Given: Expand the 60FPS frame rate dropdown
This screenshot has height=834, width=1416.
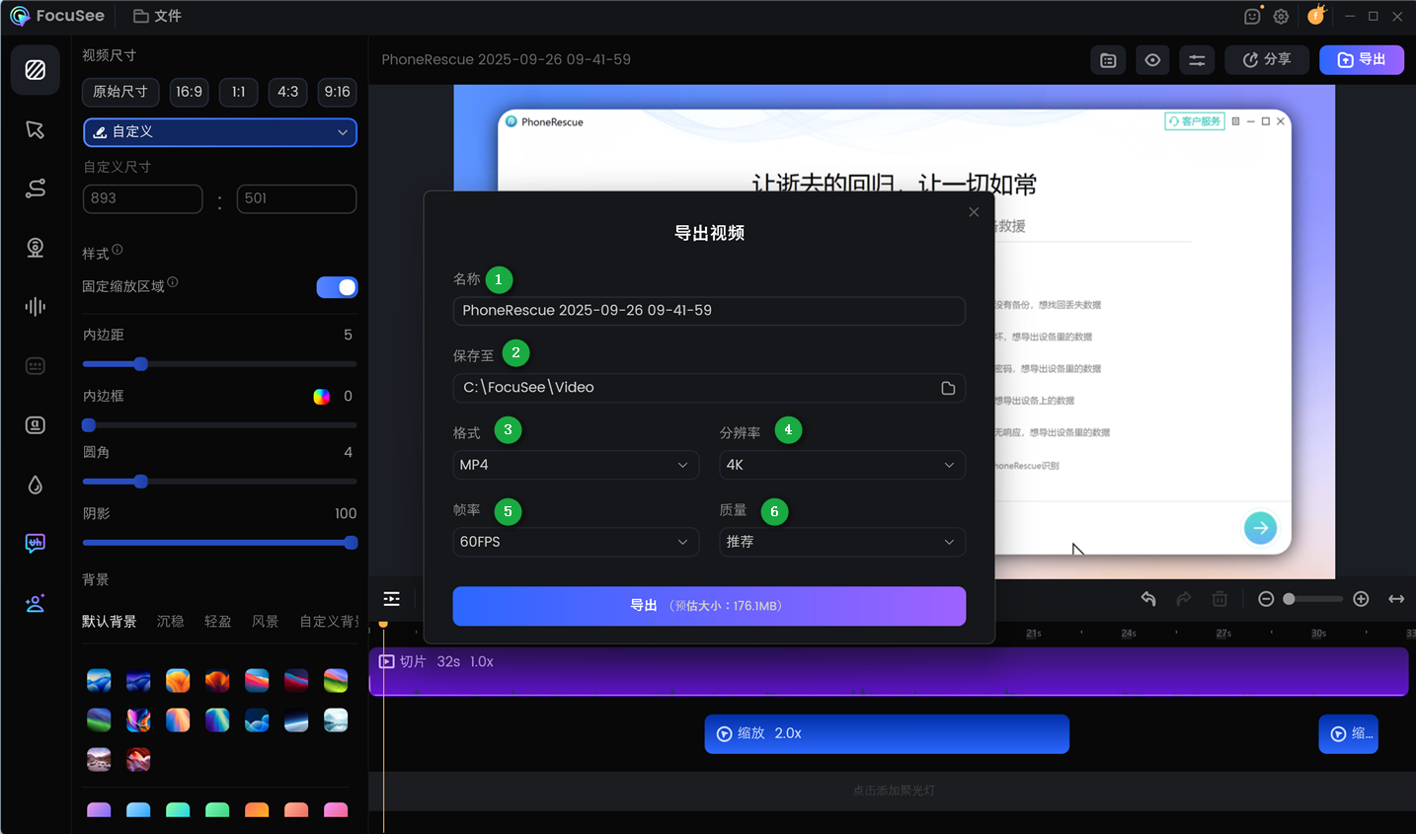Looking at the screenshot, I should 576,542.
